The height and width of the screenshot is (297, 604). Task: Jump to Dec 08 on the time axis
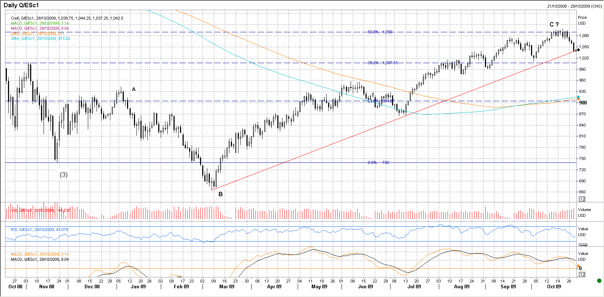click(x=92, y=286)
